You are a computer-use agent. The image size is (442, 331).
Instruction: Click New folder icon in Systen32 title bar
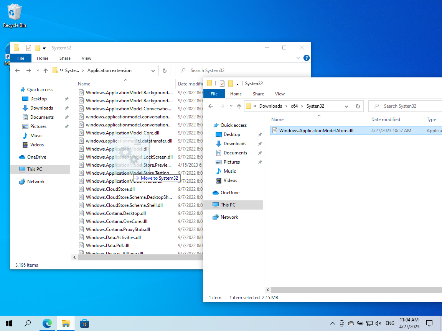click(231, 84)
